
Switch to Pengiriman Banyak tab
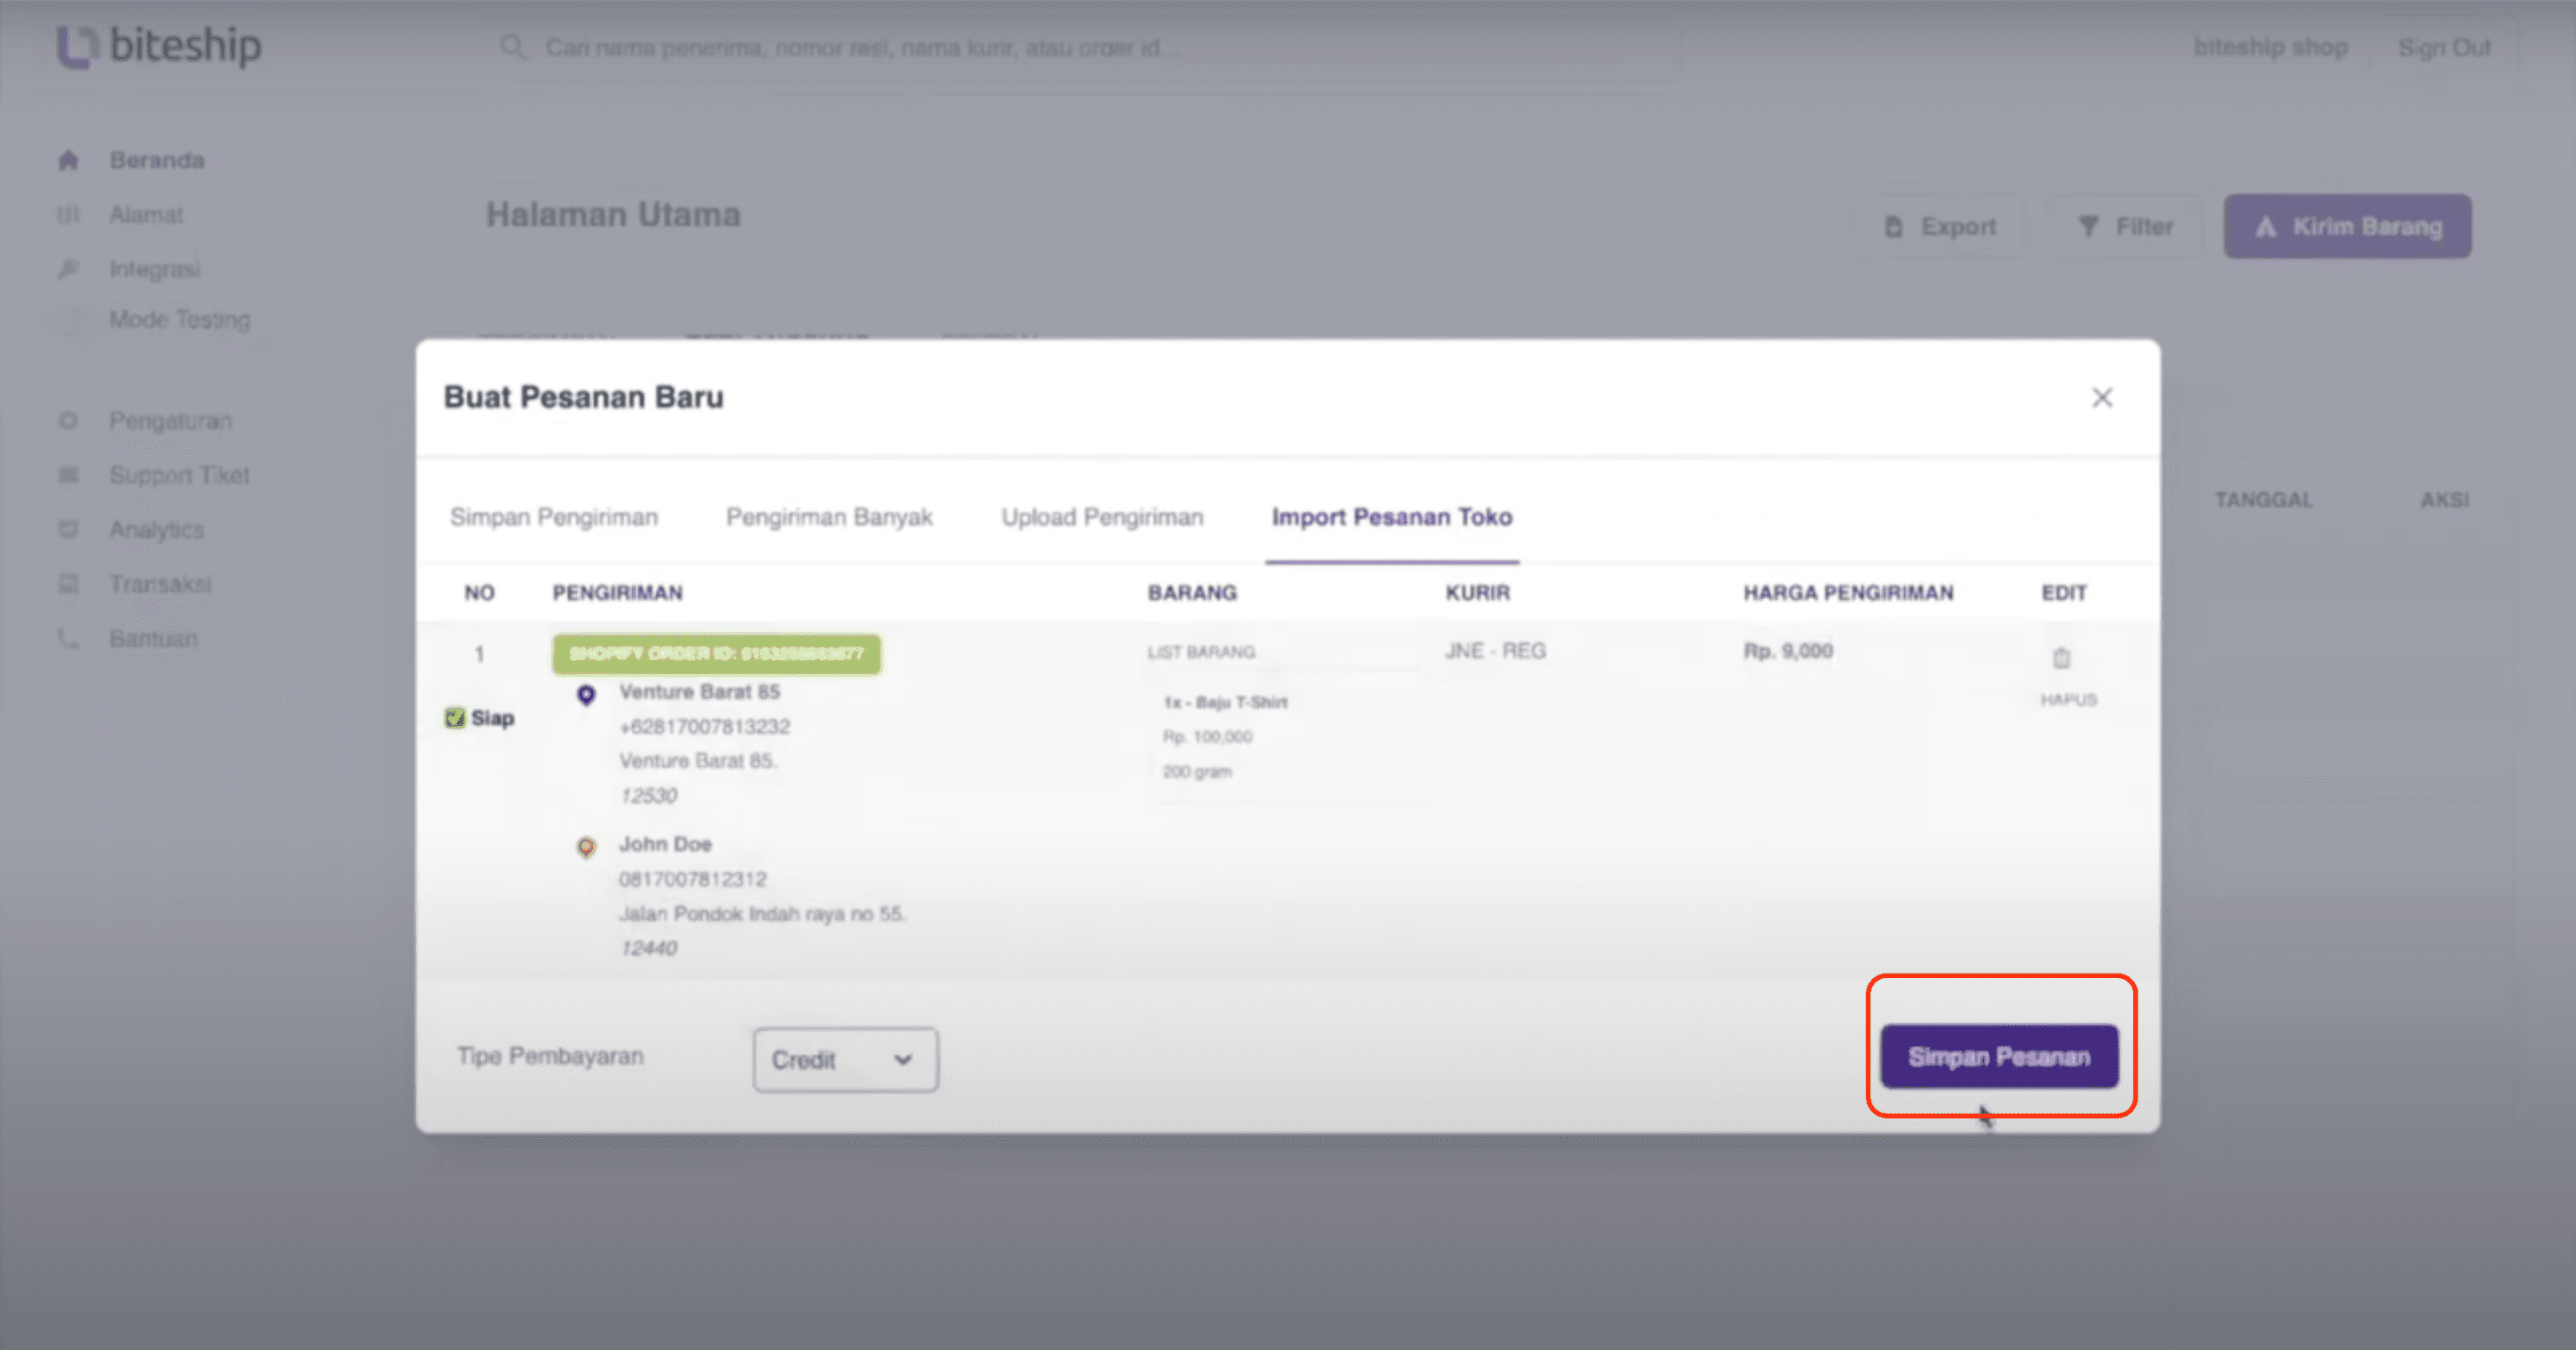tap(829, 517)
